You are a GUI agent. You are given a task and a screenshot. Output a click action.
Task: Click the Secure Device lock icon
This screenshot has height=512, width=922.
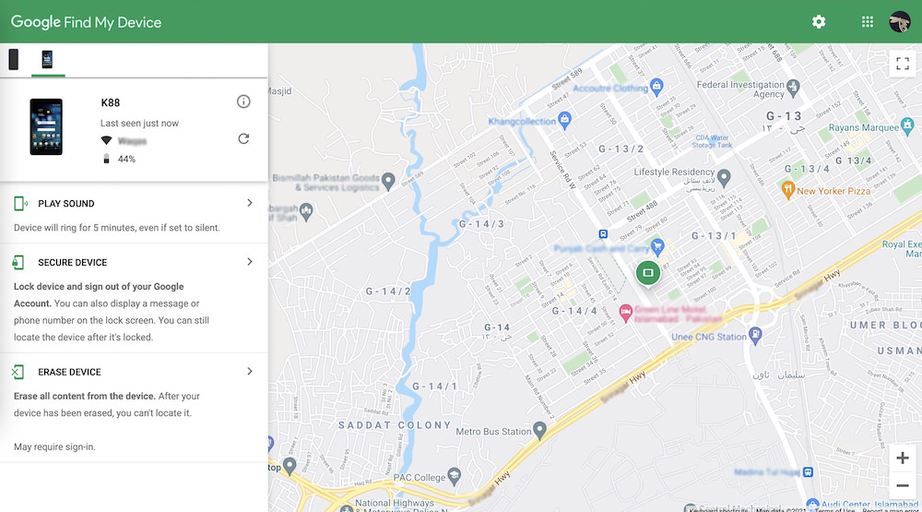click(x=18, y=263)
